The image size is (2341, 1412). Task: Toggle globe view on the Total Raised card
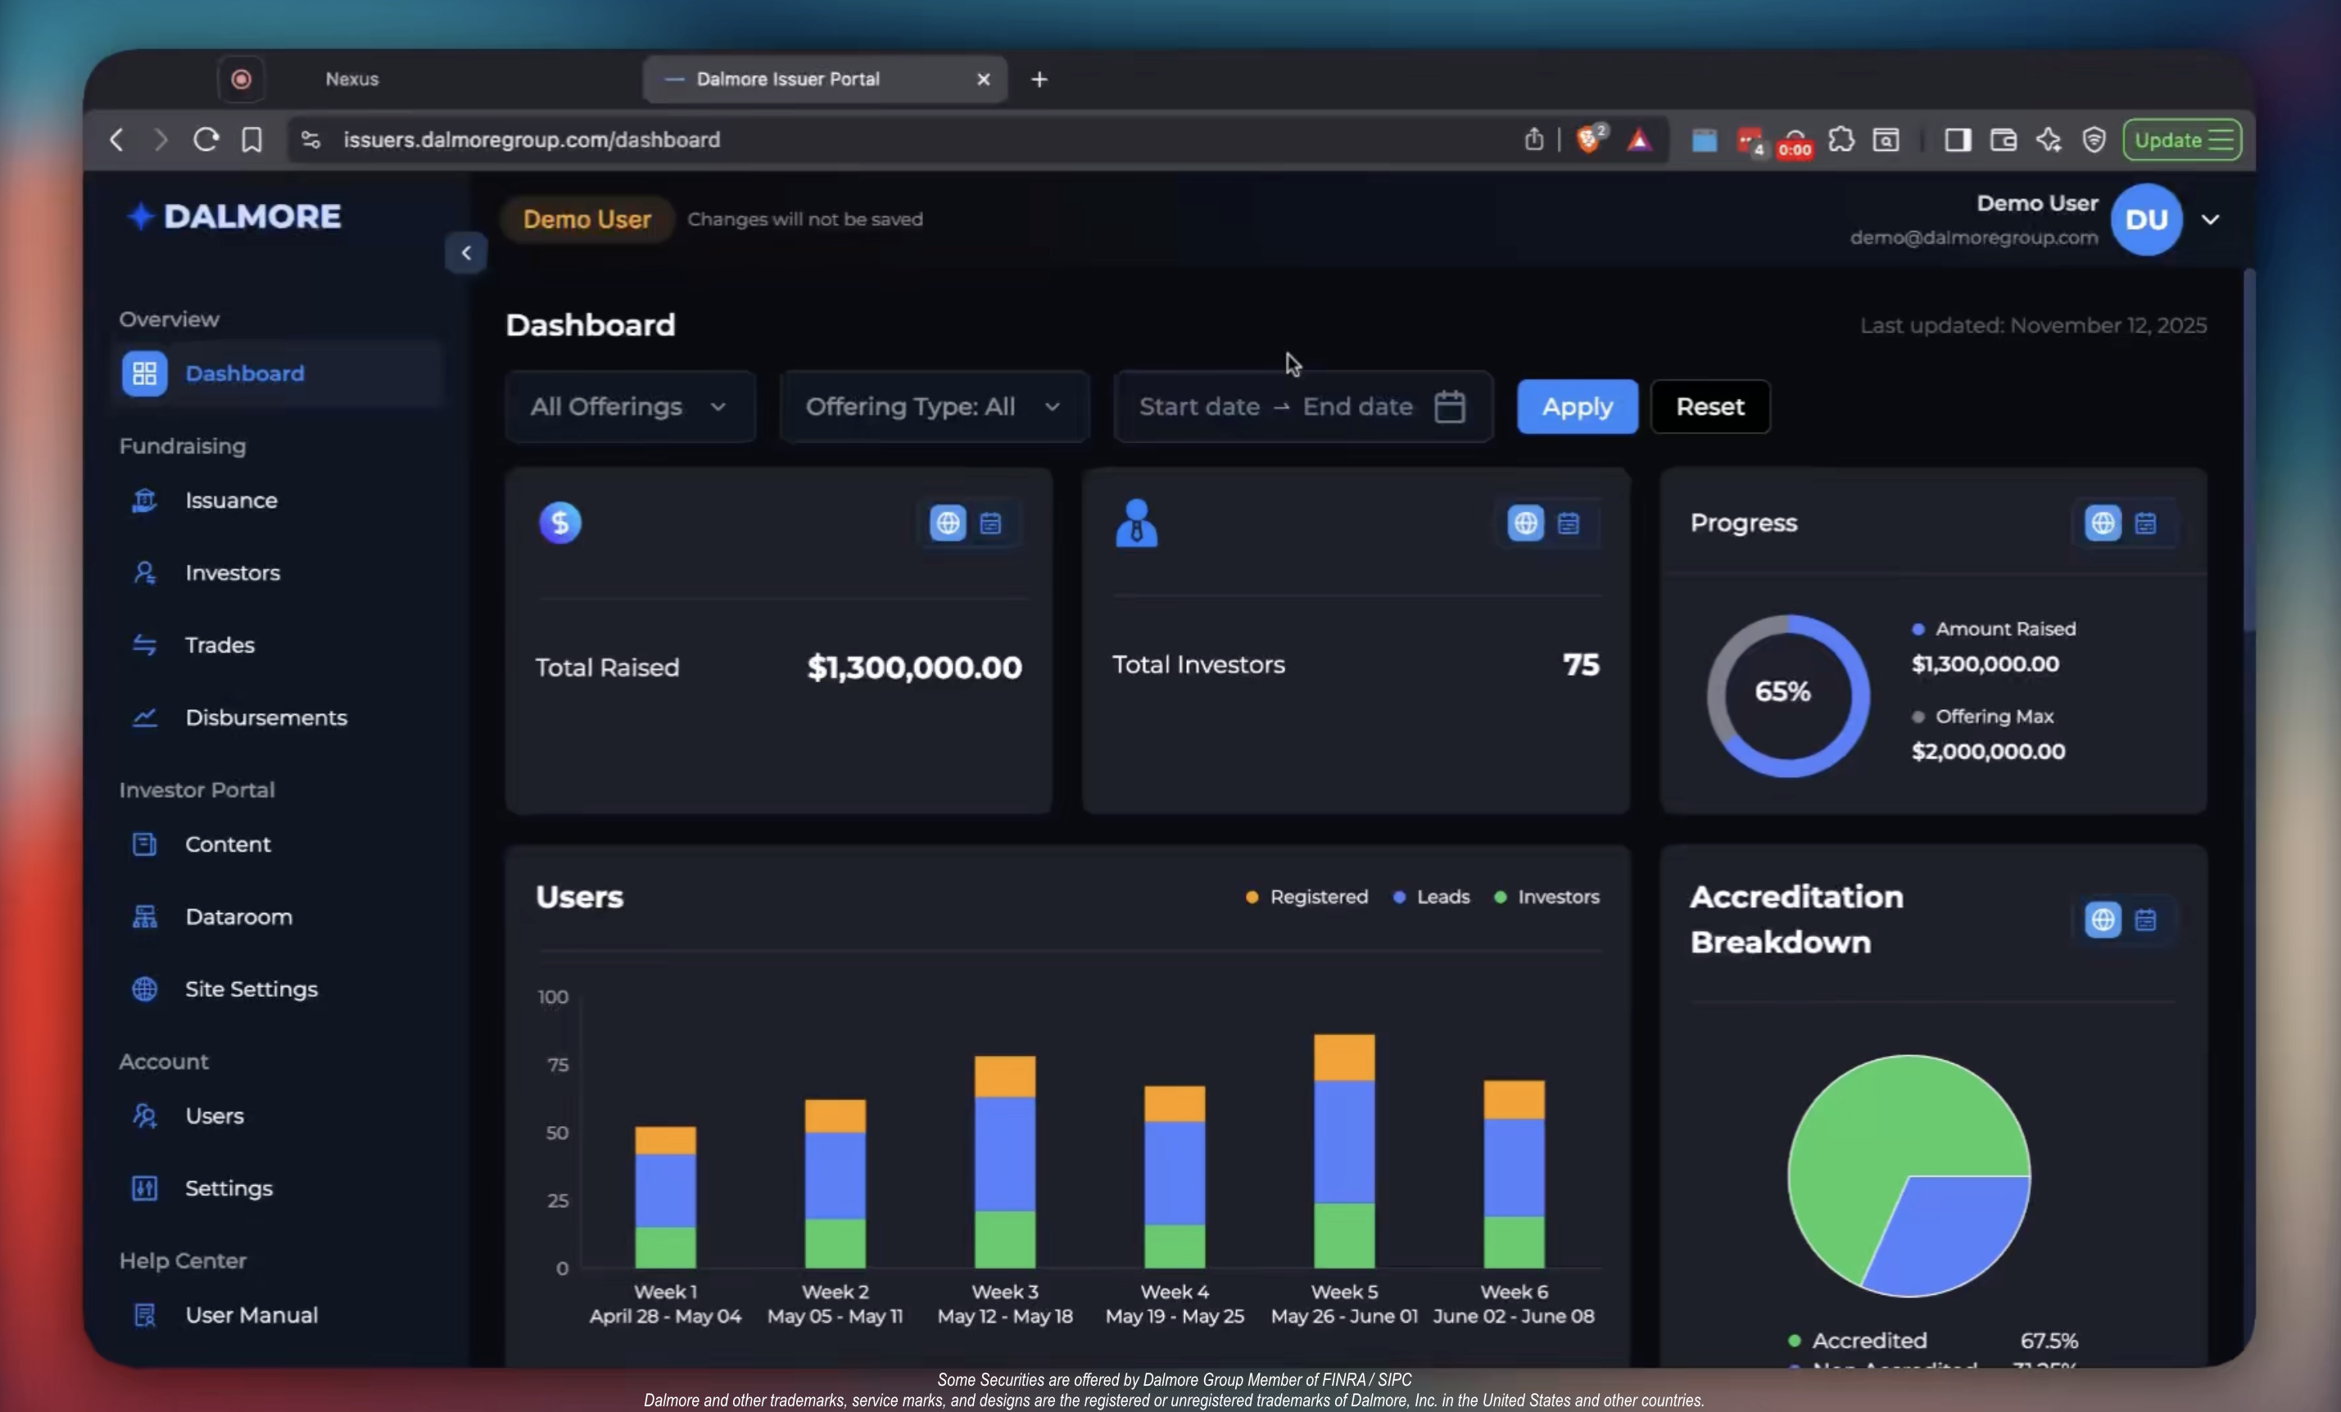tap(947, 523)
